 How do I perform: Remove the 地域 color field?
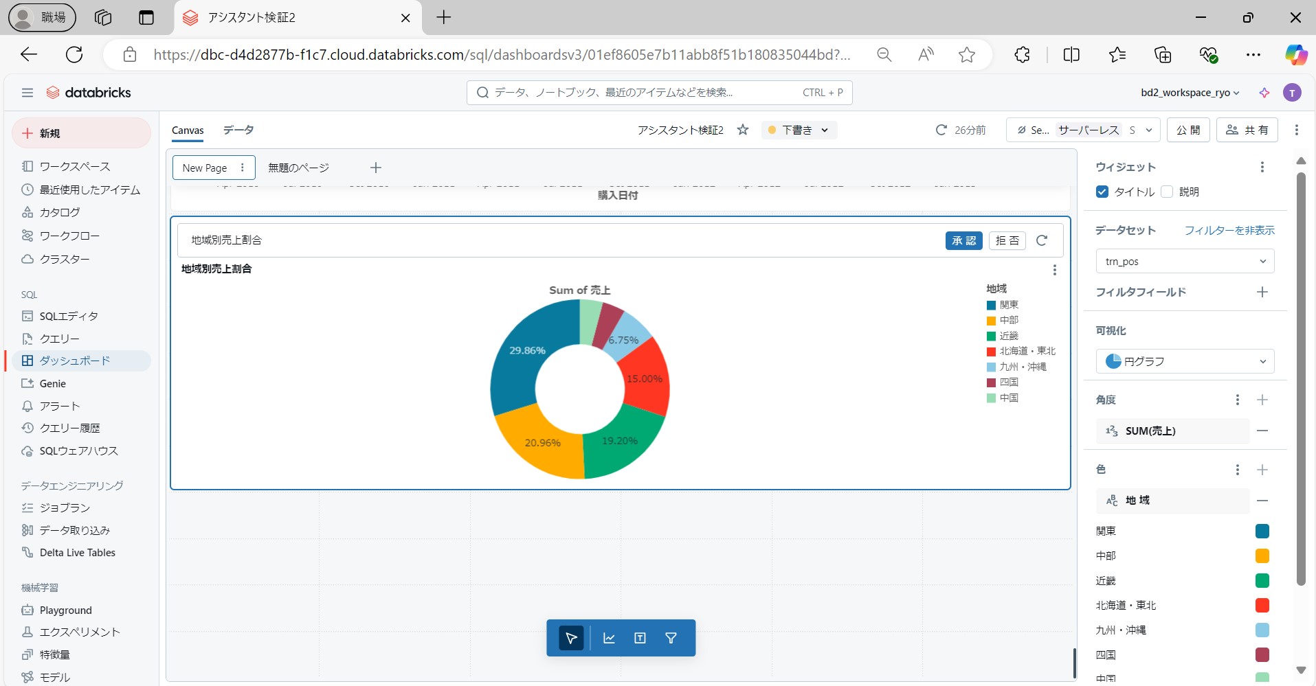click(1262, 501)
